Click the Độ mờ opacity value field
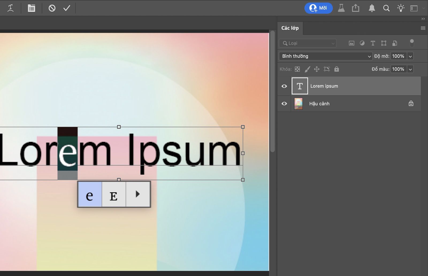428x276 pixels. click(399, 56)
